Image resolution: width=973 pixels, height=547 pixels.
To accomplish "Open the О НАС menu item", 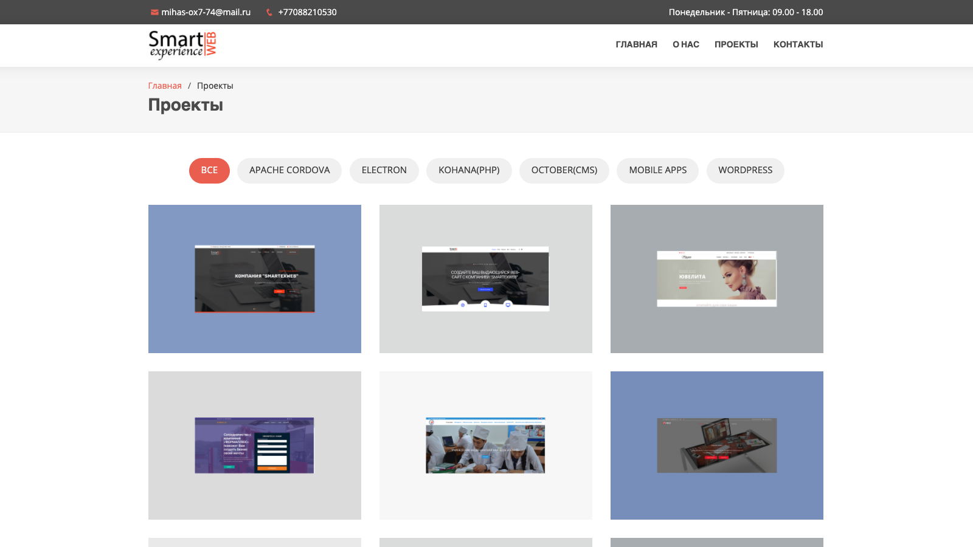I will (x=685, y=44).
